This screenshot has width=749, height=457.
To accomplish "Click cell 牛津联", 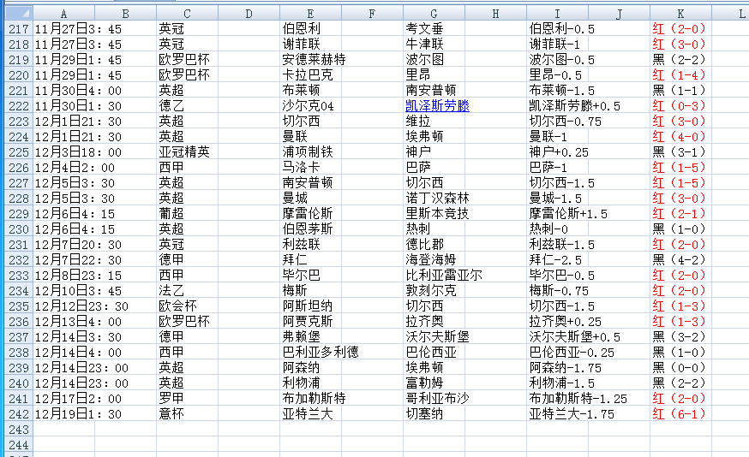I will (424, 45).
